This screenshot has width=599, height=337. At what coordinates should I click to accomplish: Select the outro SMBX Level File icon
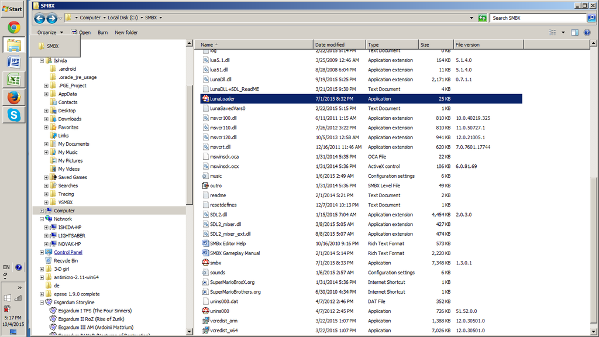pos(205,185)
